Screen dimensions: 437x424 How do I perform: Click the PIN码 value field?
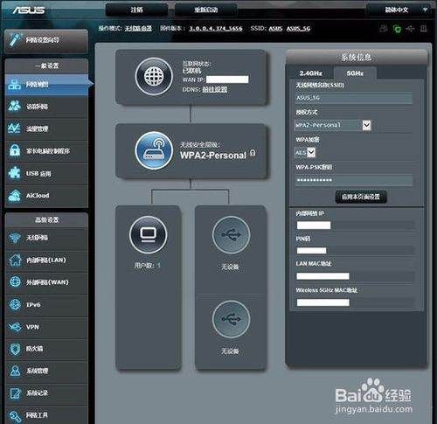click(x=311, y=251)
